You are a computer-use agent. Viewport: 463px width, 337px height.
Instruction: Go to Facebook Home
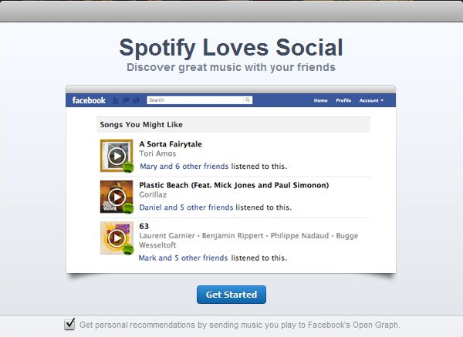point(321,100)
